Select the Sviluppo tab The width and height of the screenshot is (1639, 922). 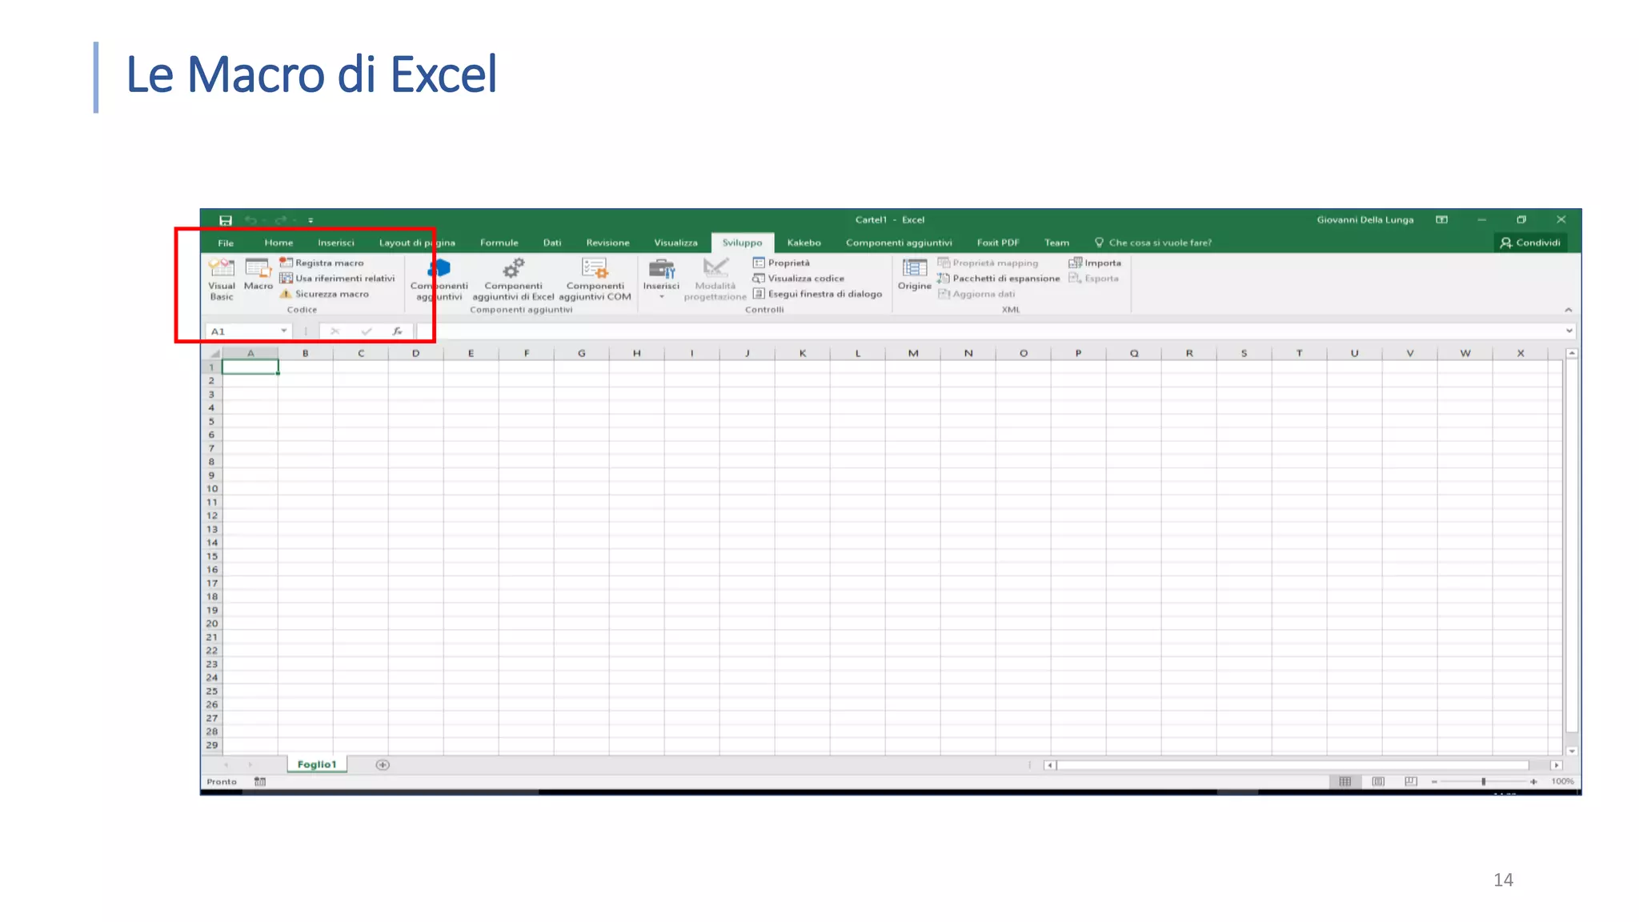[x=742, y=243]
